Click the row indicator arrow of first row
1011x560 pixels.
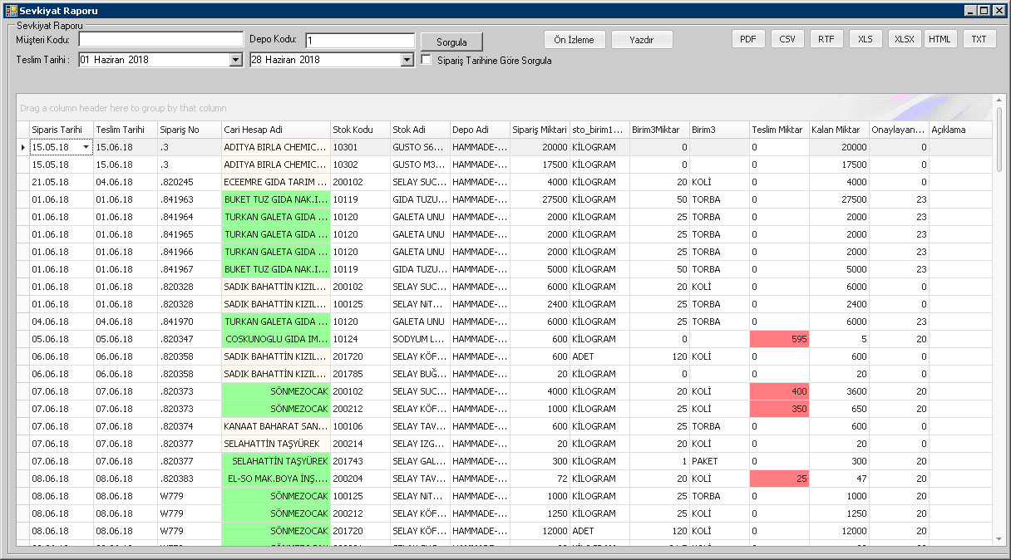coord(22,147)
